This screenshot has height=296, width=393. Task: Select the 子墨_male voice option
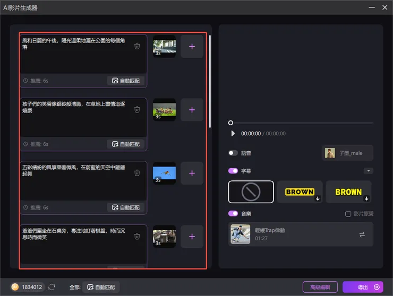347,153
